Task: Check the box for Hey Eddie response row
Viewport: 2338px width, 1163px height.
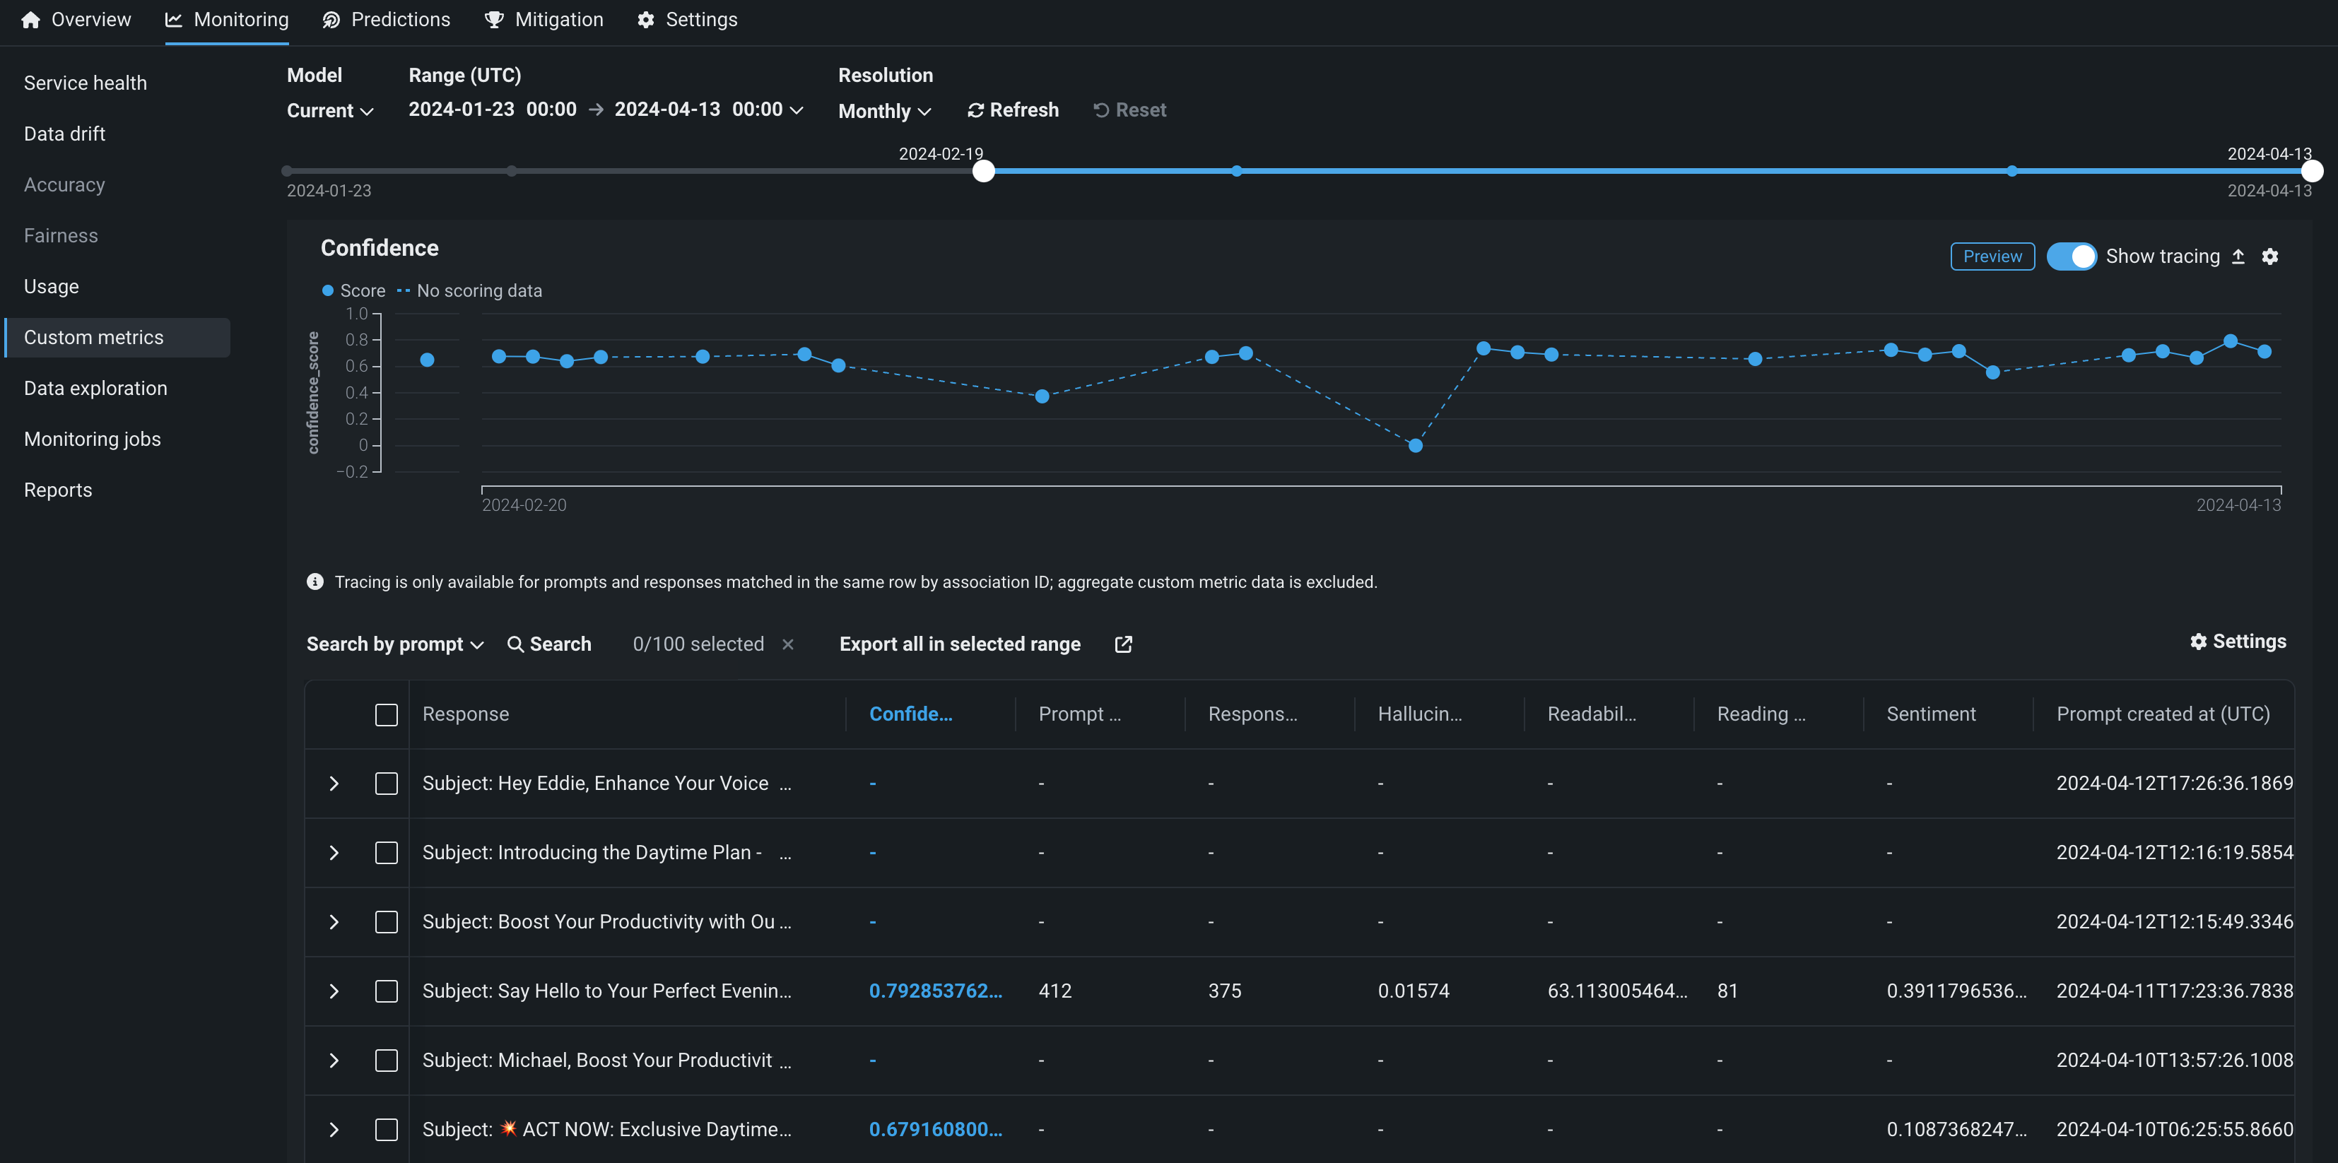Action: pos(386,784)
